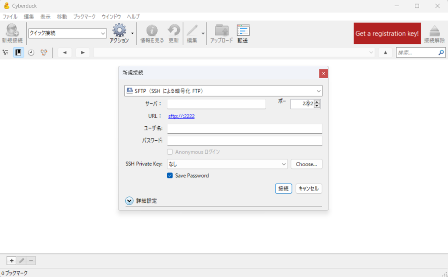Open the ファイル menu
This screenshot has width=448, height=277.
(10, 17)
